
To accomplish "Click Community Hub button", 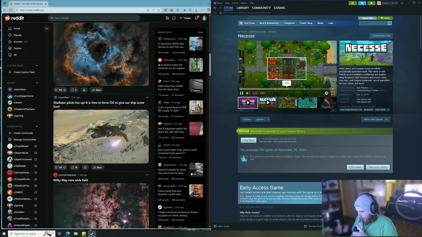I will point(381,36).
